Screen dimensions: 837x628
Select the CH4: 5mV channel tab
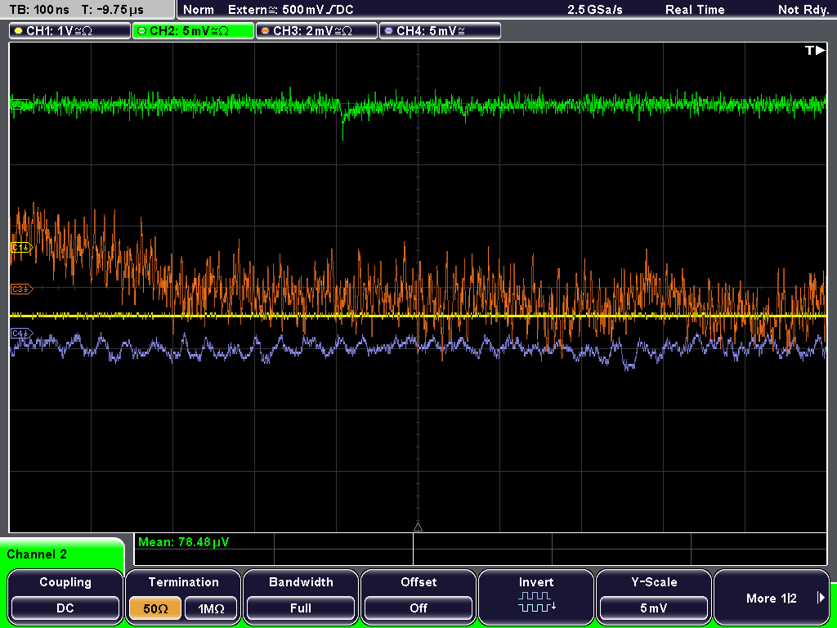coord(440,31)
